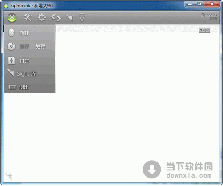Screen dimensions: 223x186
Task: Choose 另存 to save as
Action: pos(40,47)
